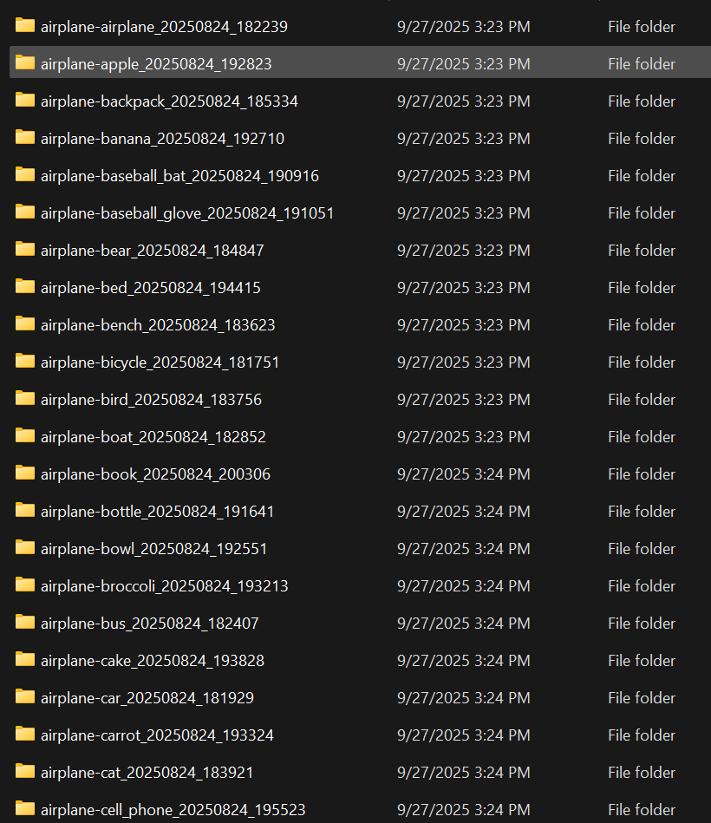Select the folder icon for airplane-broccoli_20250824_193213
Image resolution: width=711 pixels, height=823 pixels.
click(x=24, y=585)
